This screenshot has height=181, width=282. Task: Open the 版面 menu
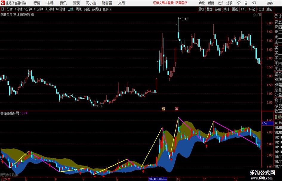[x=211, y=3]
